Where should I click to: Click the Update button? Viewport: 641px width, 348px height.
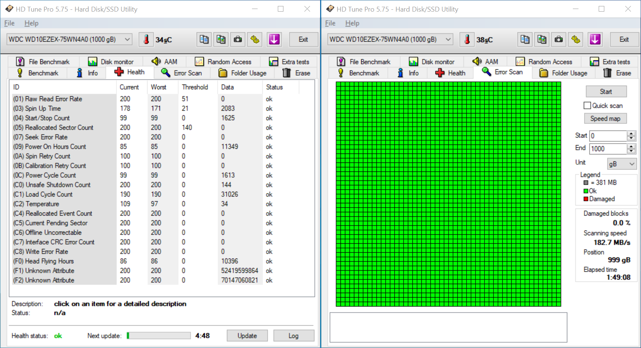247,336
